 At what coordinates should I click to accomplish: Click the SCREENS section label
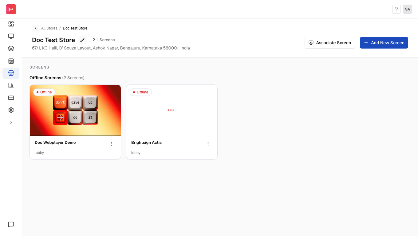click(39, 67)
